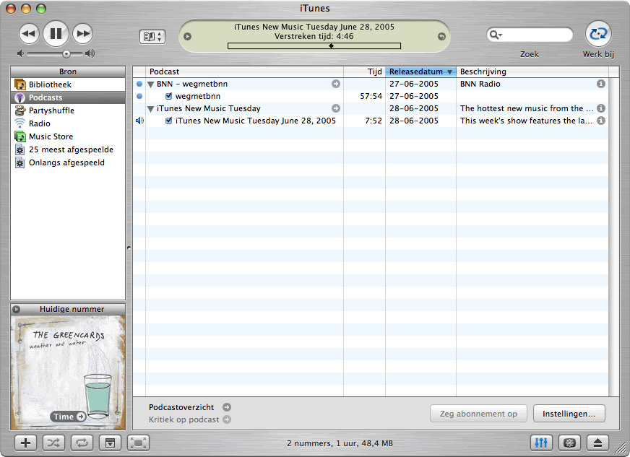The width and height of the screenshot is (630, 457).
Task: Click the Podcasts purple icon in sidebar
Action: [20, 97]
